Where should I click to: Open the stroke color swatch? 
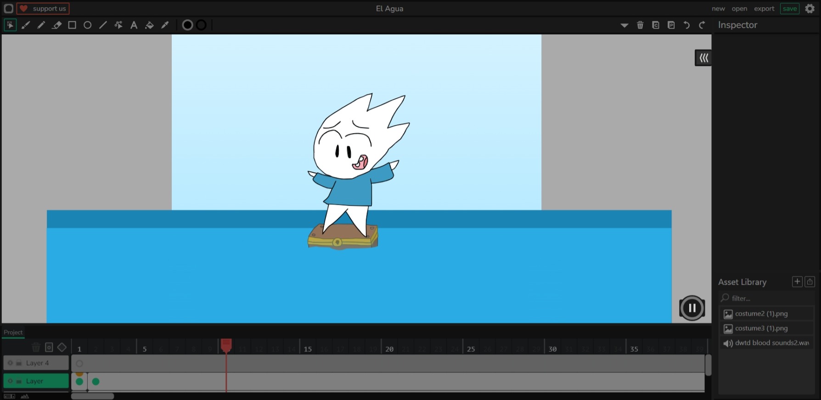click(x=201, y=25)
